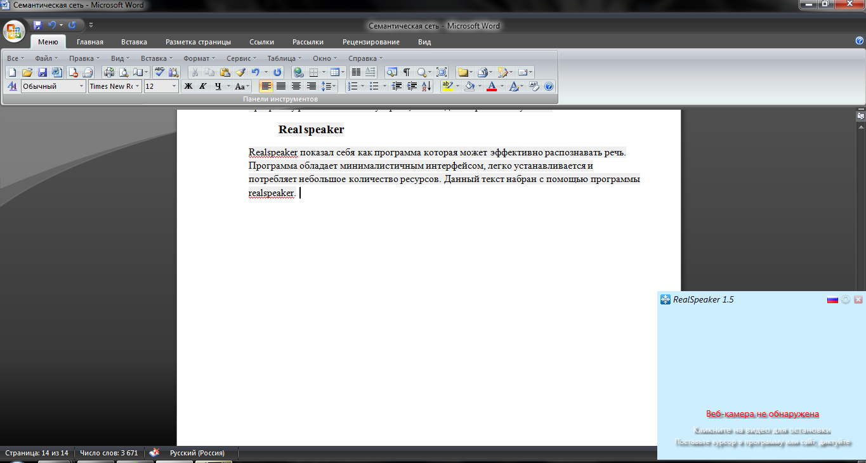Expand the font size 12 dropdown
866x463 pixels.
coord(174,86)
